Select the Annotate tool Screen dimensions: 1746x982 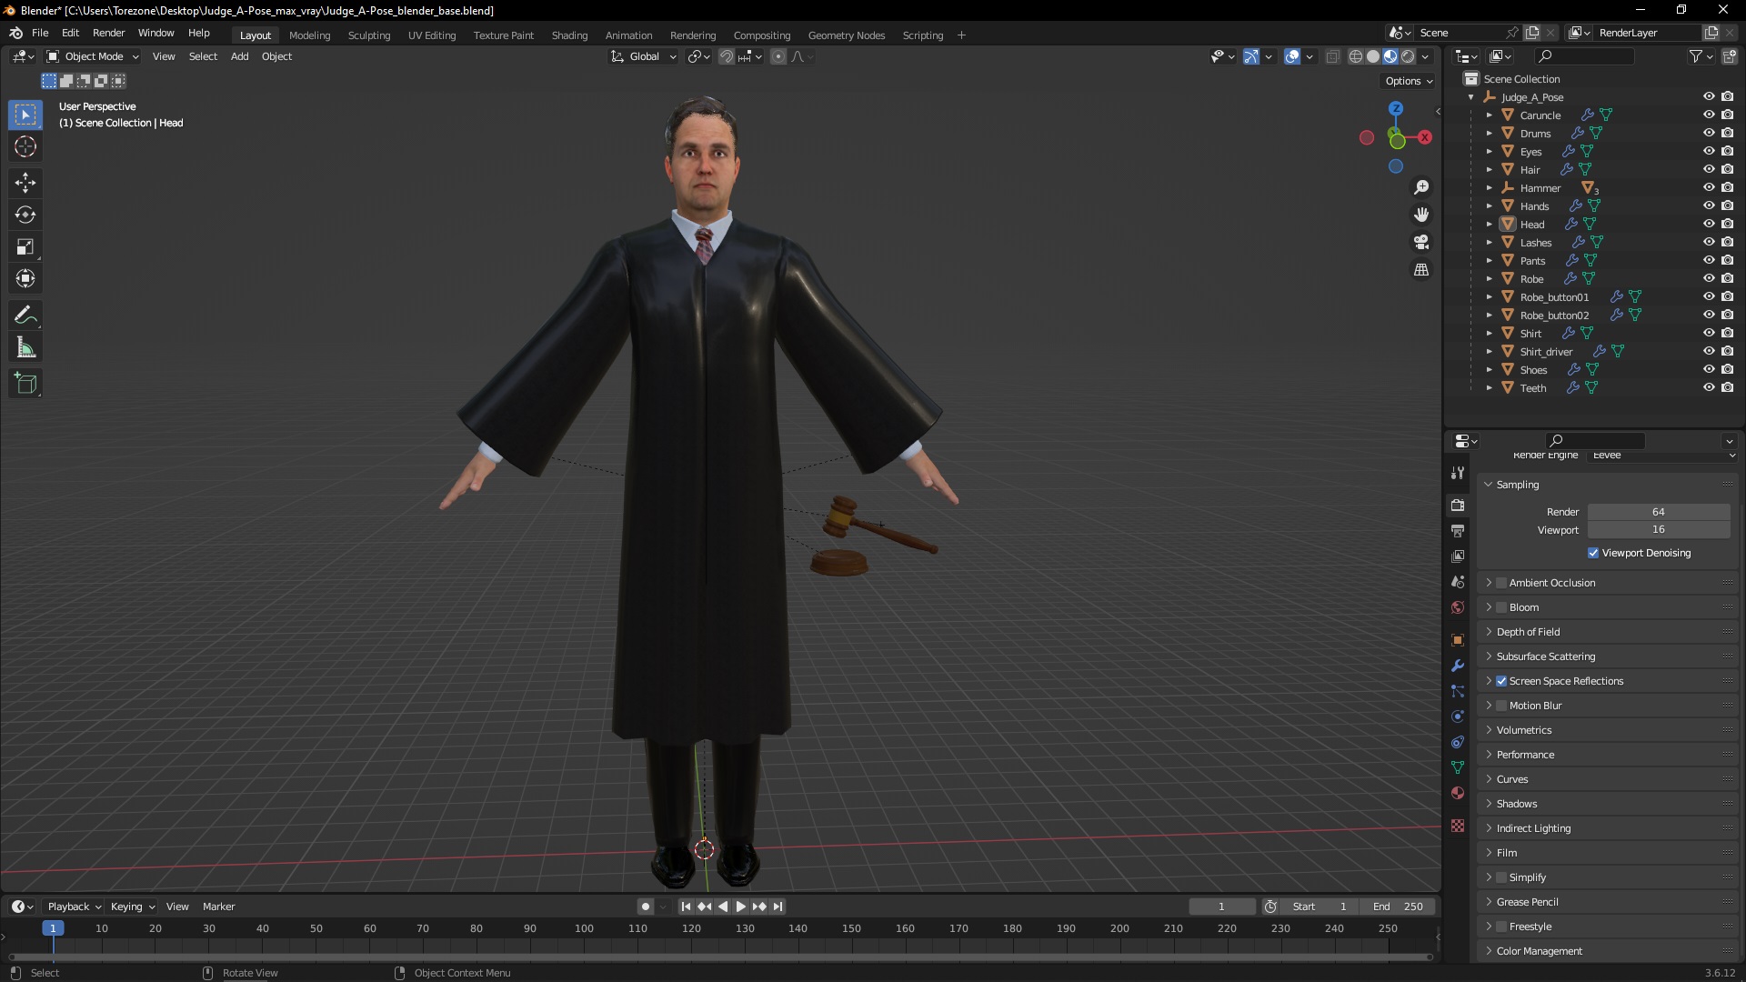click(25, 316)
